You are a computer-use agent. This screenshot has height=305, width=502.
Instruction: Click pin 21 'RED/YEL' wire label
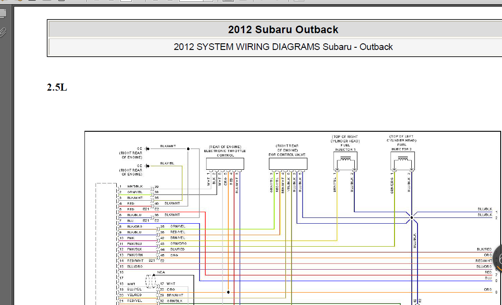(134, 301)
